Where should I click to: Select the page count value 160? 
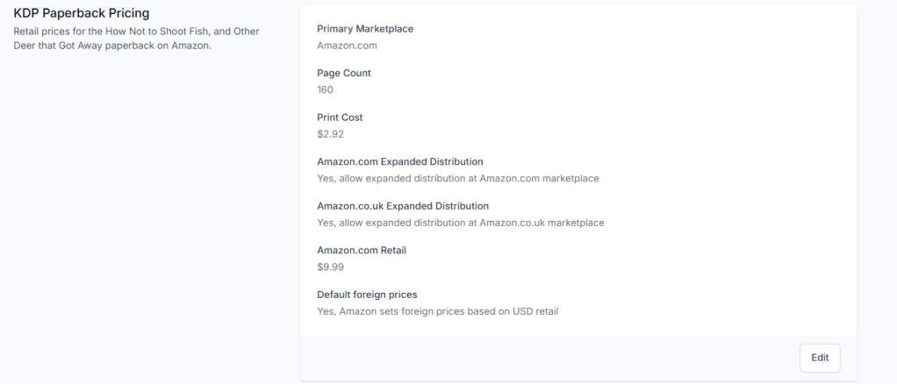click(x=325, y=89)
